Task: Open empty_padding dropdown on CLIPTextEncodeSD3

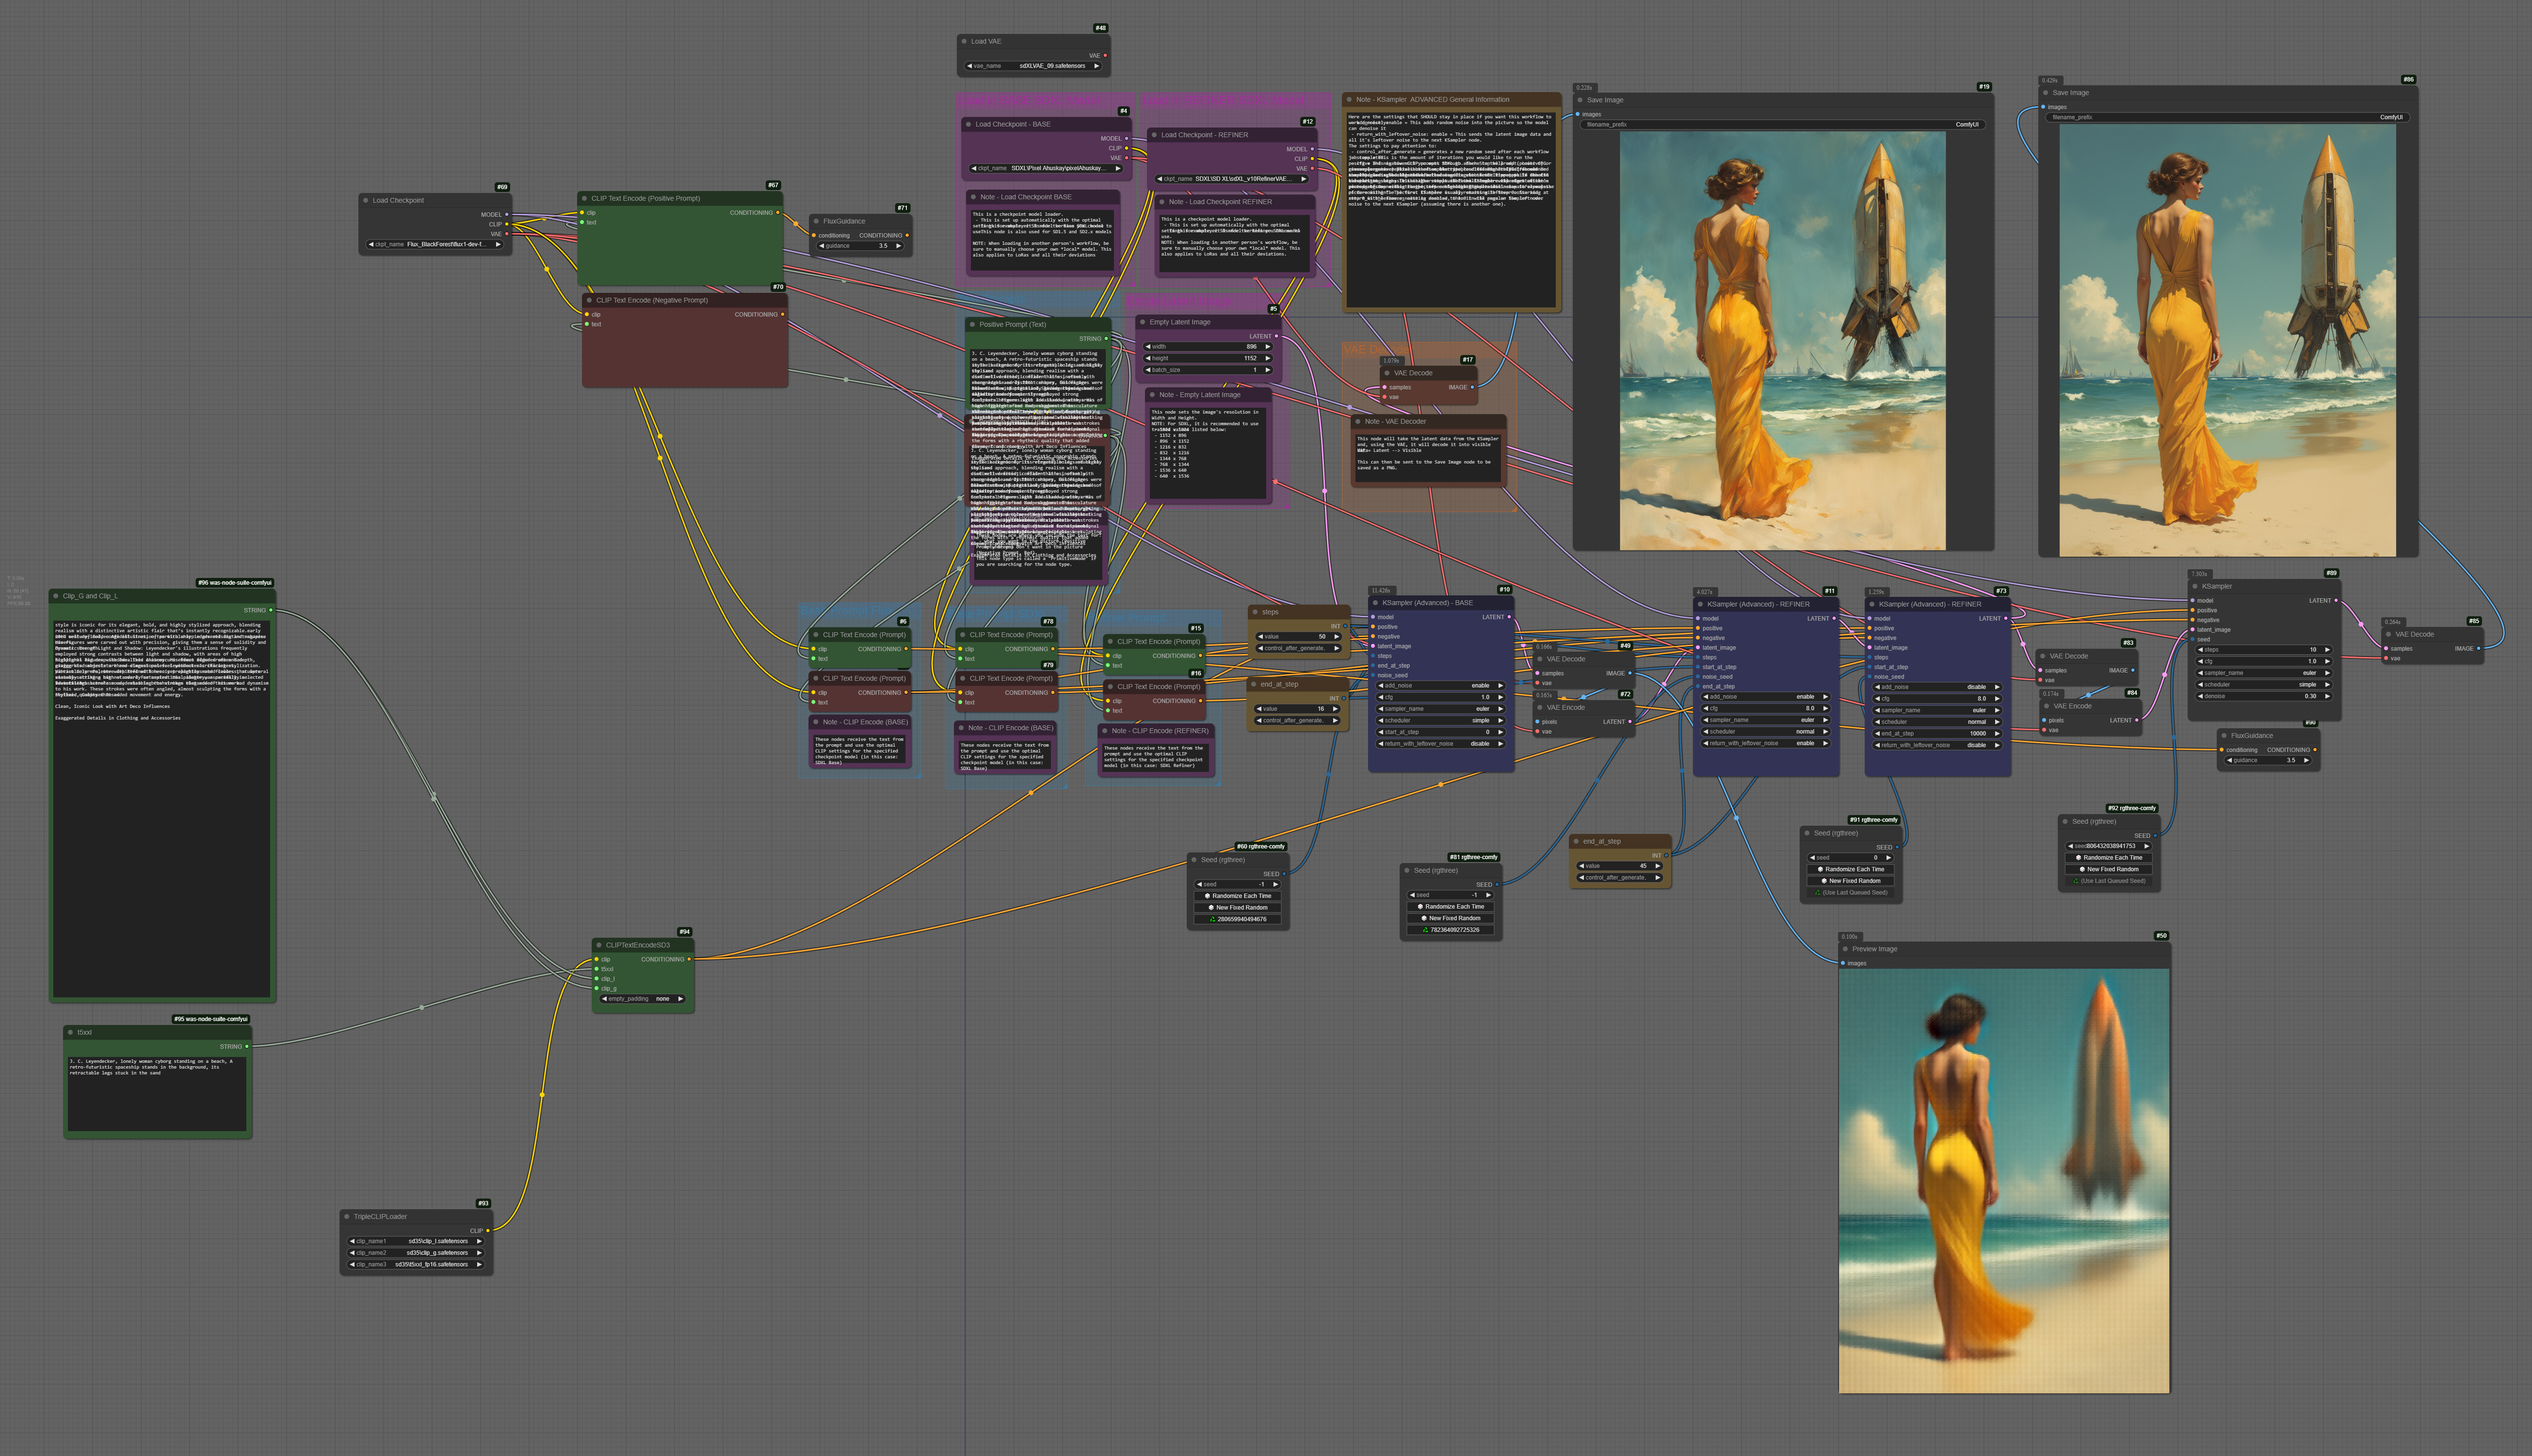Action: point(642,999)
